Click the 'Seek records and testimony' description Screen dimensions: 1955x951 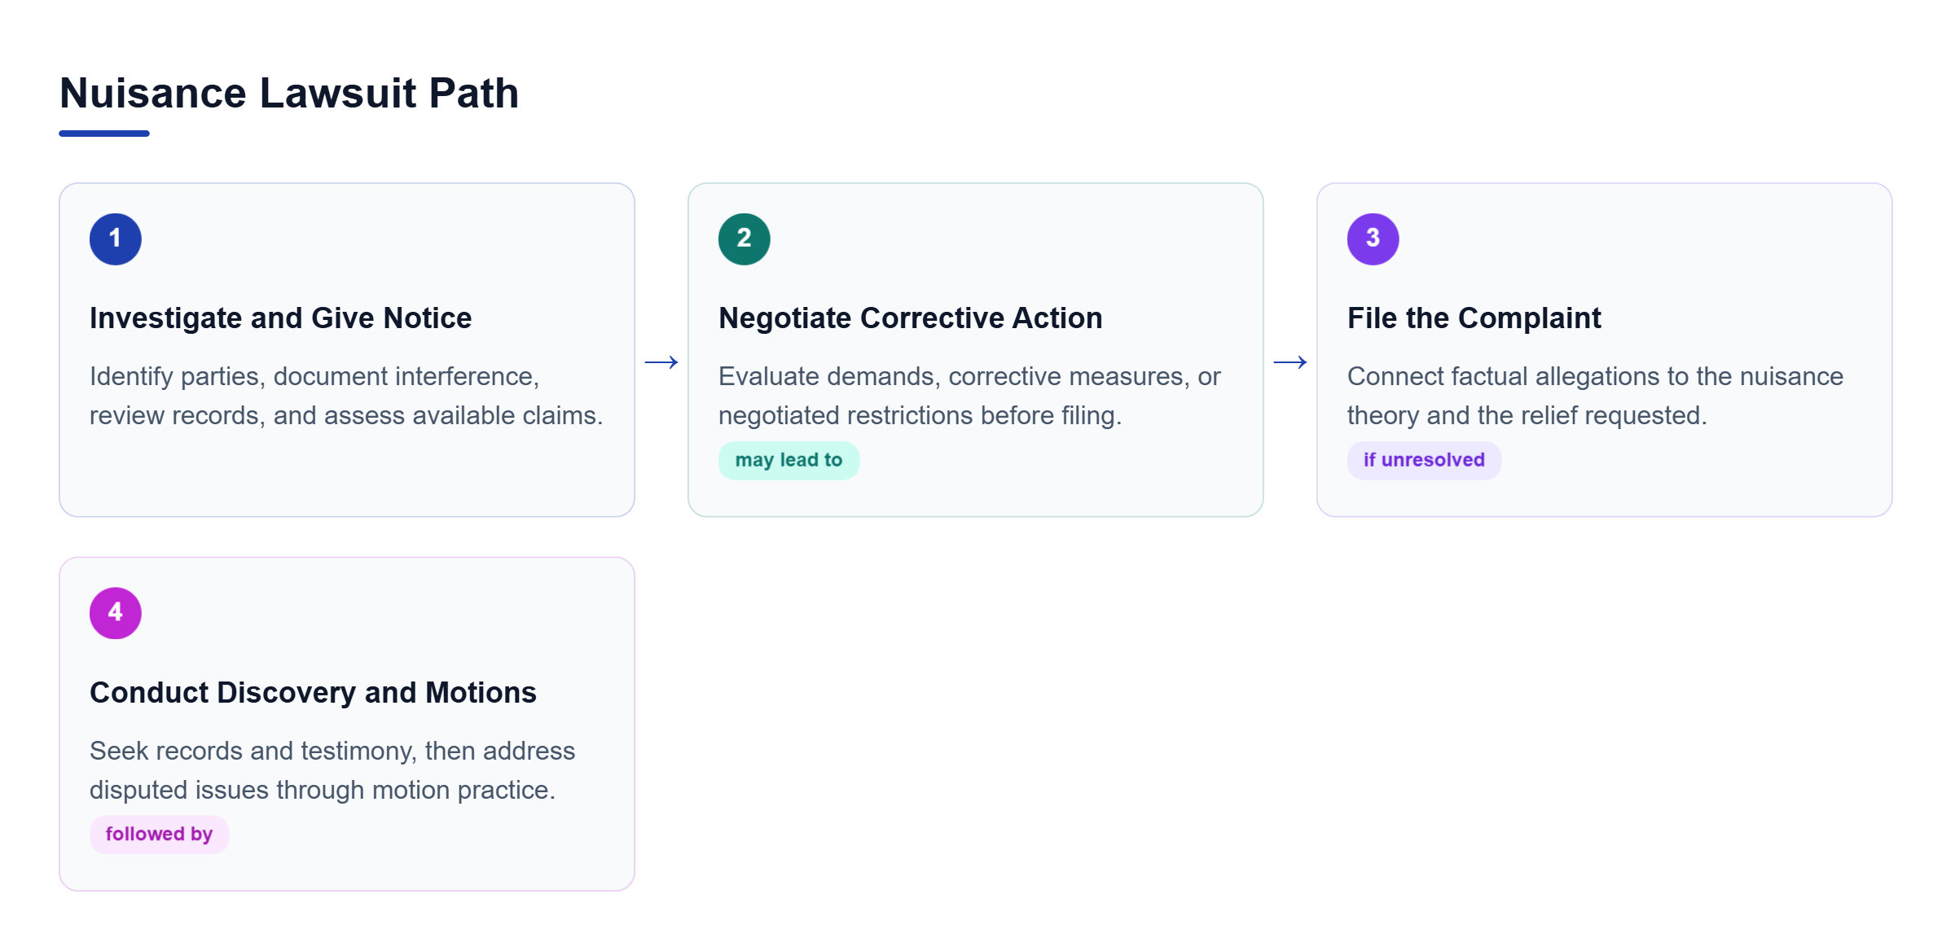pos(332,770)
